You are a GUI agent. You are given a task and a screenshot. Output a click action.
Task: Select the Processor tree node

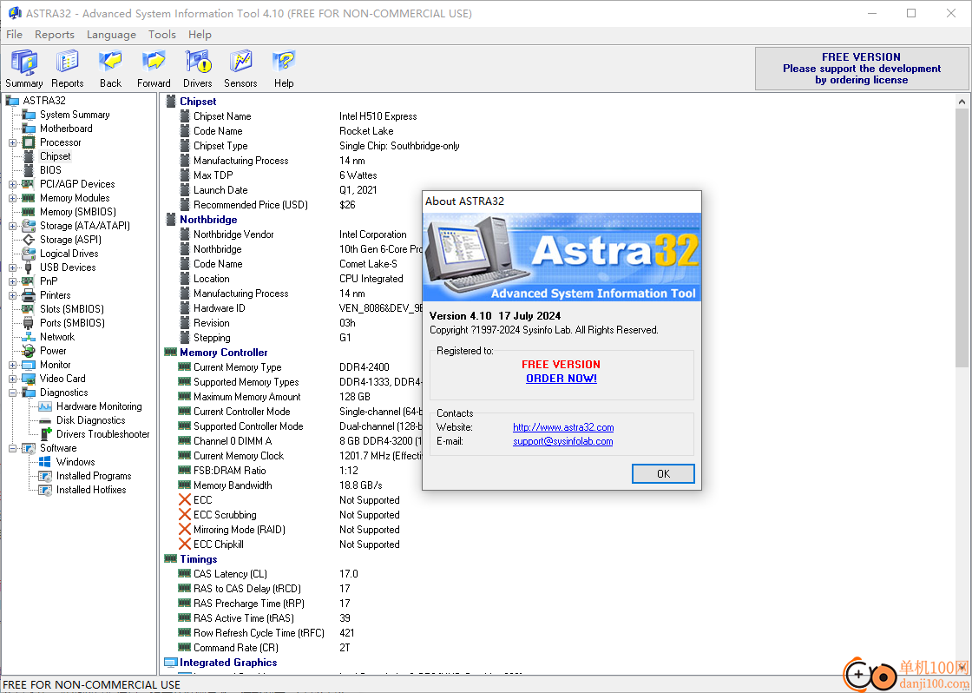(60, 142)
